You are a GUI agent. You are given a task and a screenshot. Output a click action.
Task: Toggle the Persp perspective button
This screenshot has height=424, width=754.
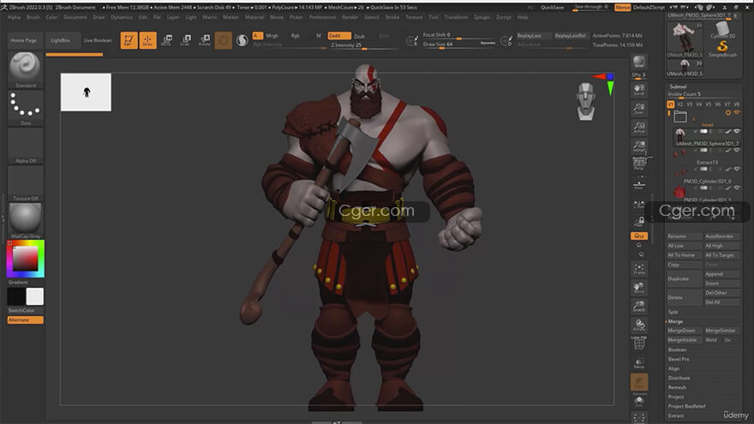[638, 164]
